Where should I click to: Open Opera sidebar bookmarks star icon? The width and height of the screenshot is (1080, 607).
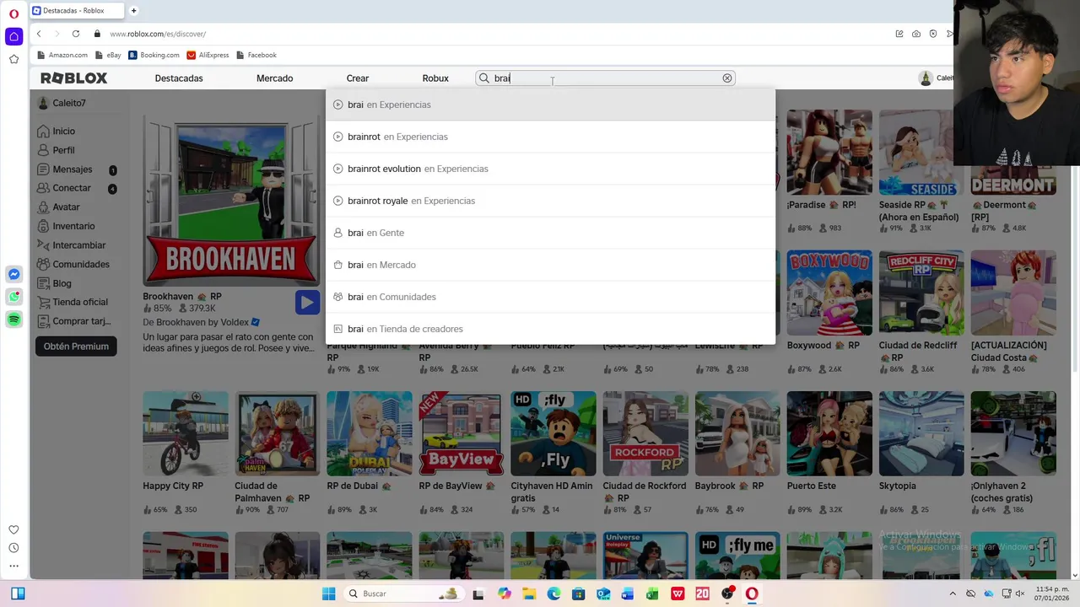(x=13, y=59)
